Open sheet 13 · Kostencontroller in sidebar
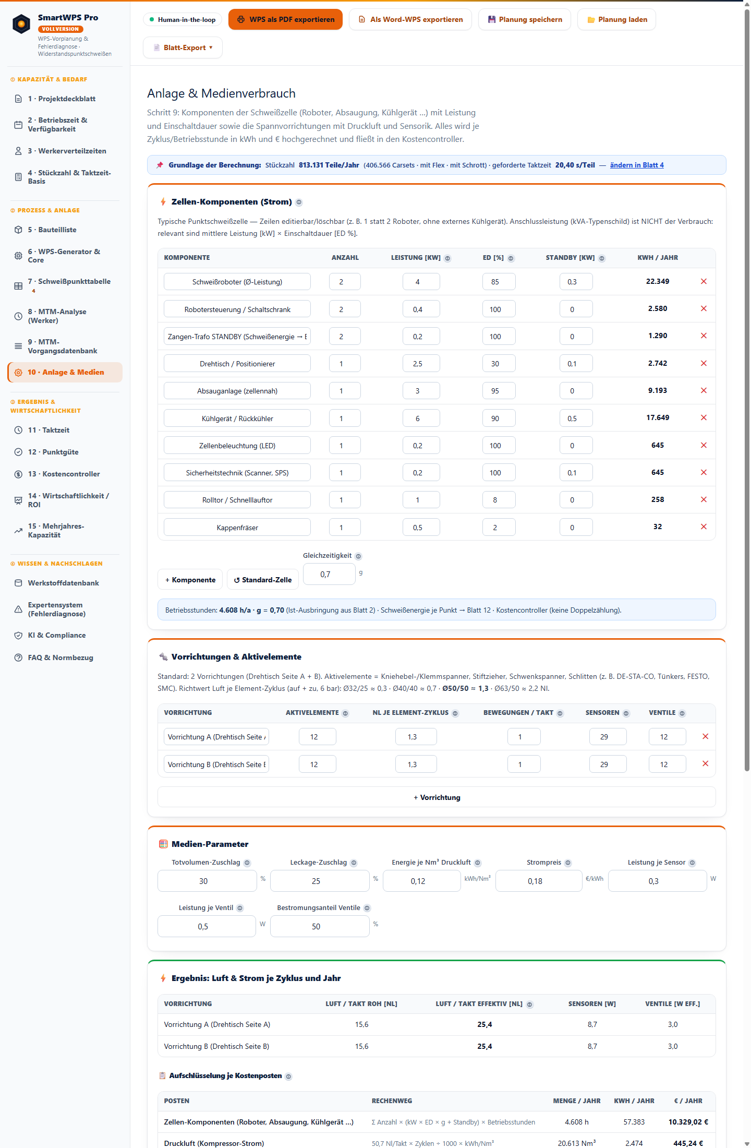The width and height of the screenshot is (751, 1148). (x=65, y=474)
